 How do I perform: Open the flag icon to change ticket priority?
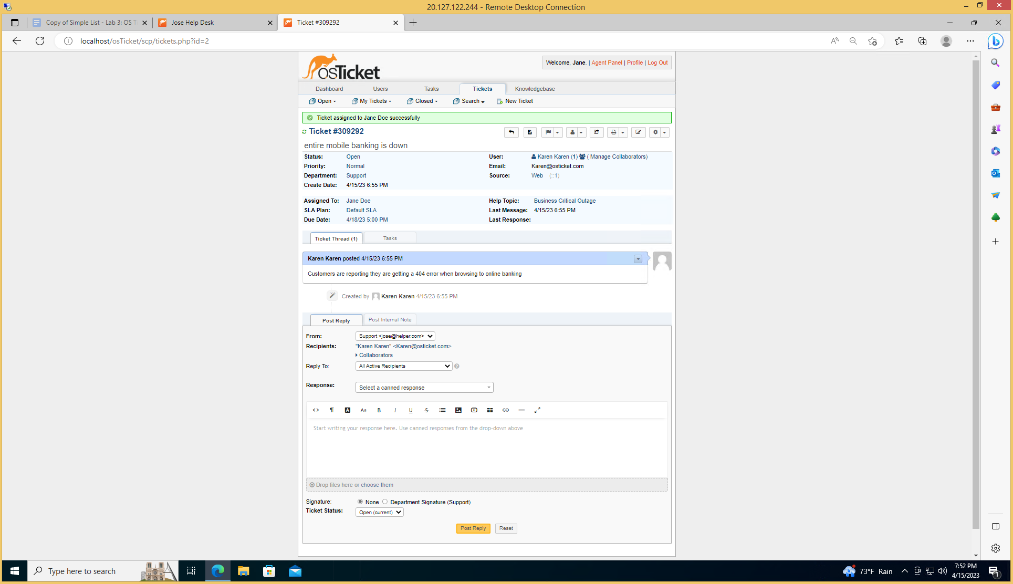pos(548,132)
